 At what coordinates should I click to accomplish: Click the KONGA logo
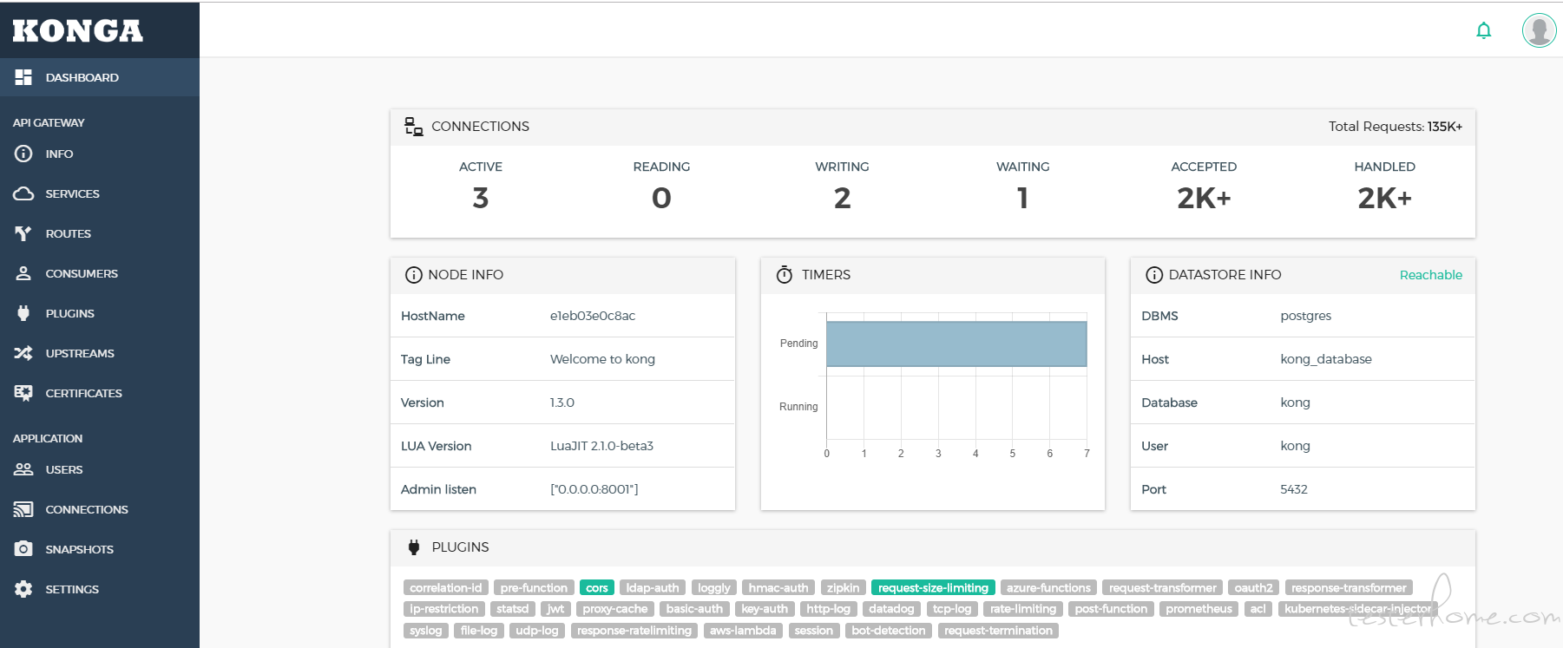pos(78,30)
